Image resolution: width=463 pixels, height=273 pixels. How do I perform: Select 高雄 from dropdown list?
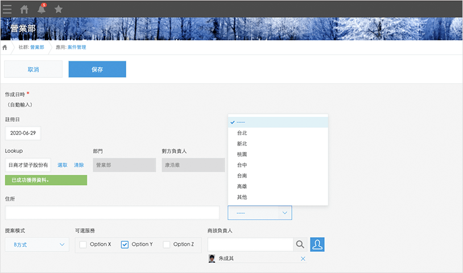coord(278,186)
